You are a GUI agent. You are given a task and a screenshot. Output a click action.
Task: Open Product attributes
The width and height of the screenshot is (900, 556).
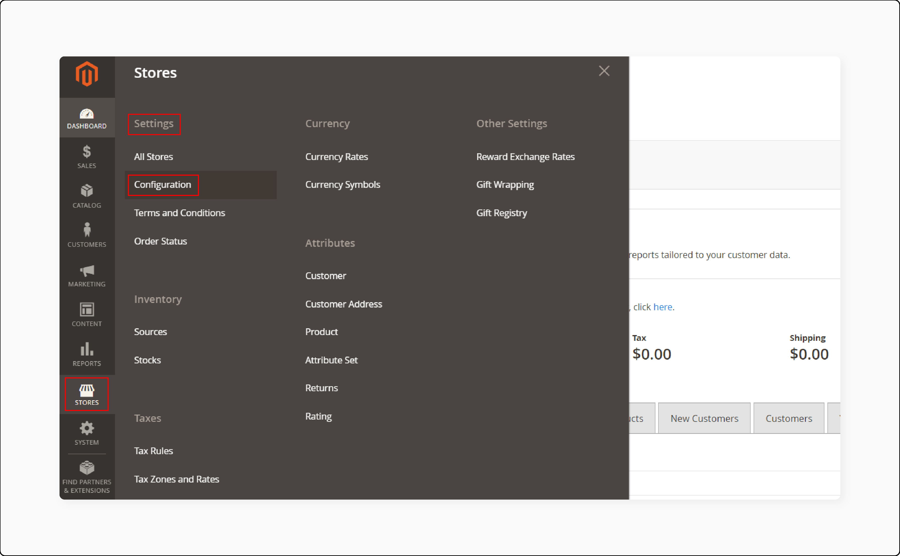tap(321, 332)
